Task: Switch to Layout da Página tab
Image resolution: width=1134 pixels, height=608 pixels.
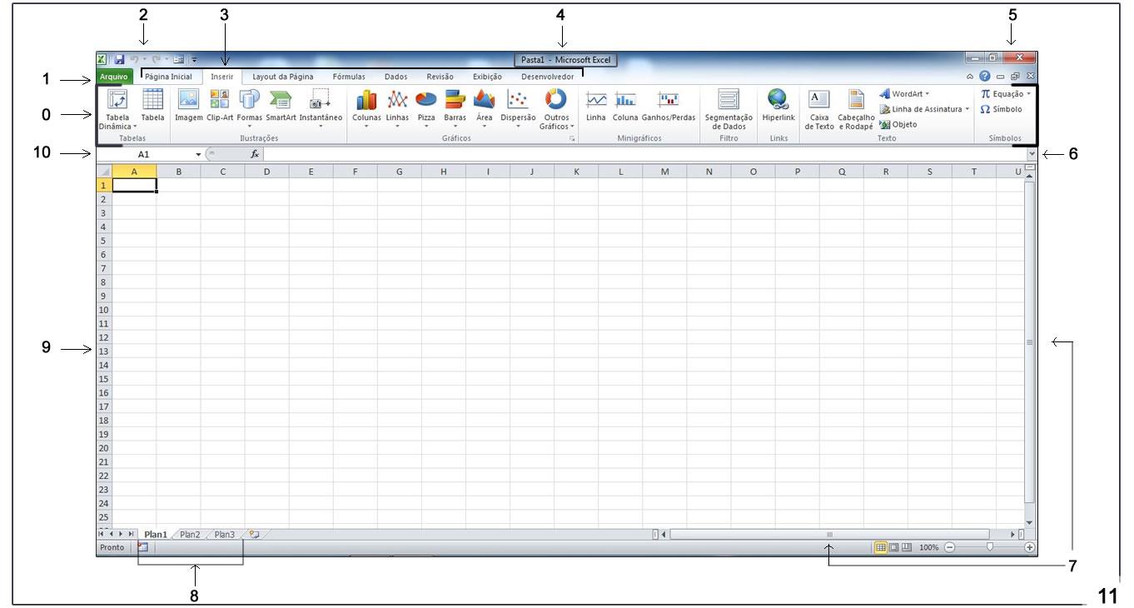Action: point(283,77)
